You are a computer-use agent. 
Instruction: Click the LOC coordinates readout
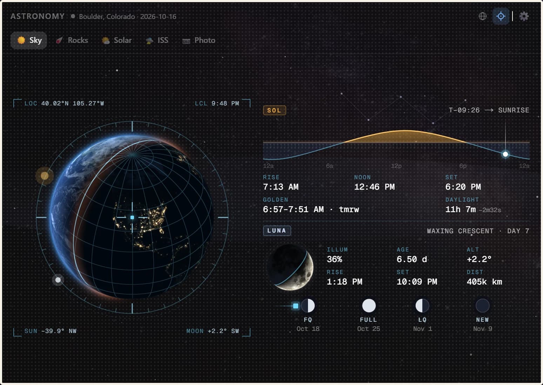pyautogui.click(x=64, y=103)
